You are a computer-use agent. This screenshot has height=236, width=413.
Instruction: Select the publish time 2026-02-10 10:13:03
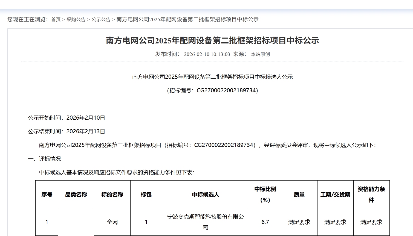point(207,54)
